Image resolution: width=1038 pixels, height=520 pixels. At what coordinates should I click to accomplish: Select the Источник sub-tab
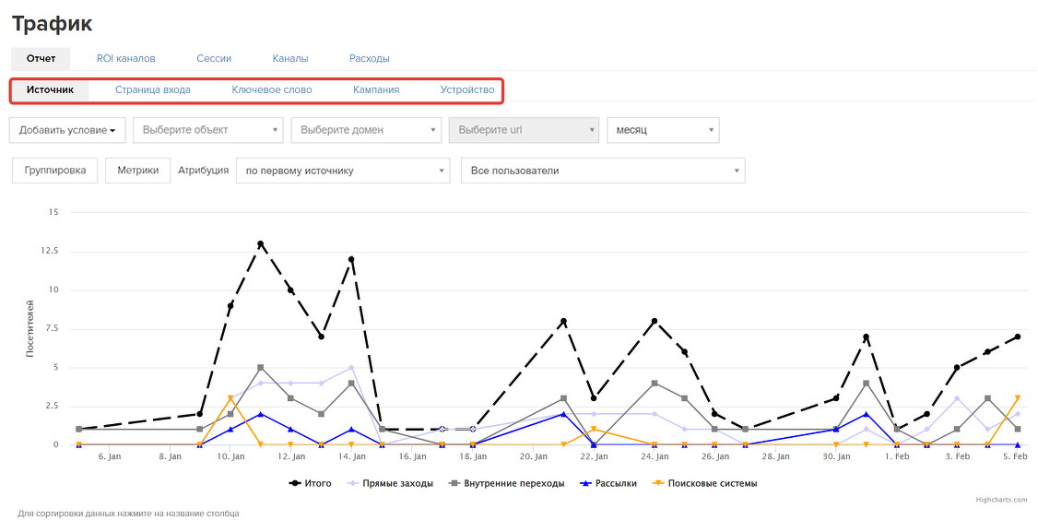(x=51, y=90)
